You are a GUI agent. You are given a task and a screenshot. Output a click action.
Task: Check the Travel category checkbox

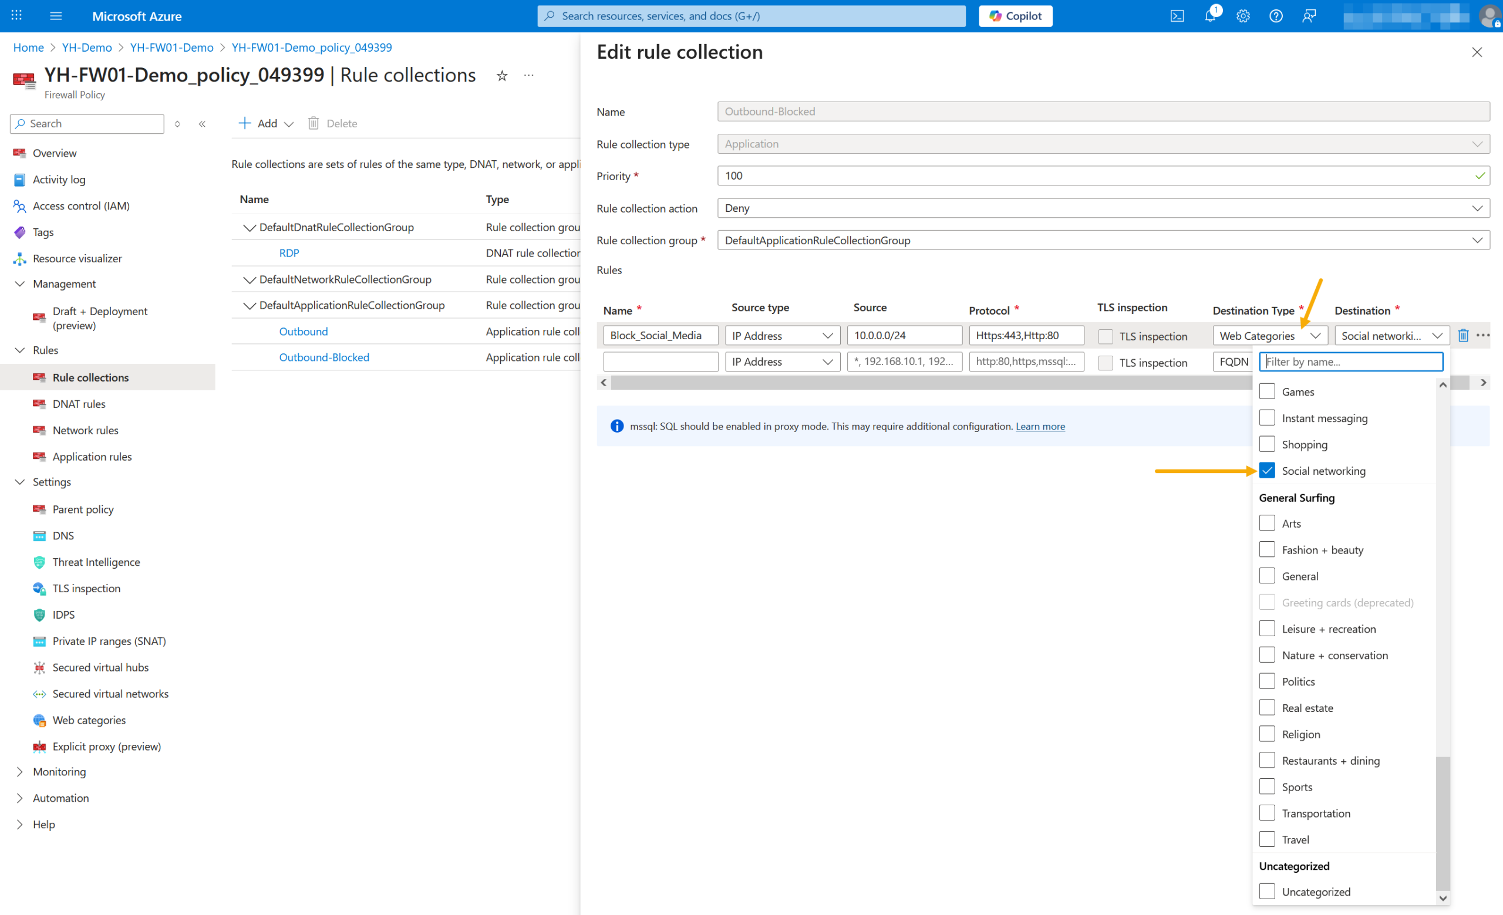tap(1266, 839)
